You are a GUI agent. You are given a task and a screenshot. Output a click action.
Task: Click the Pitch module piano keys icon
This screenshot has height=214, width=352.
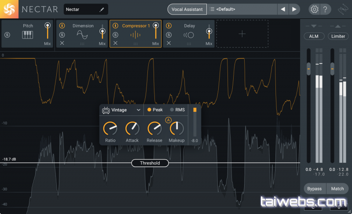coord(28,35)
